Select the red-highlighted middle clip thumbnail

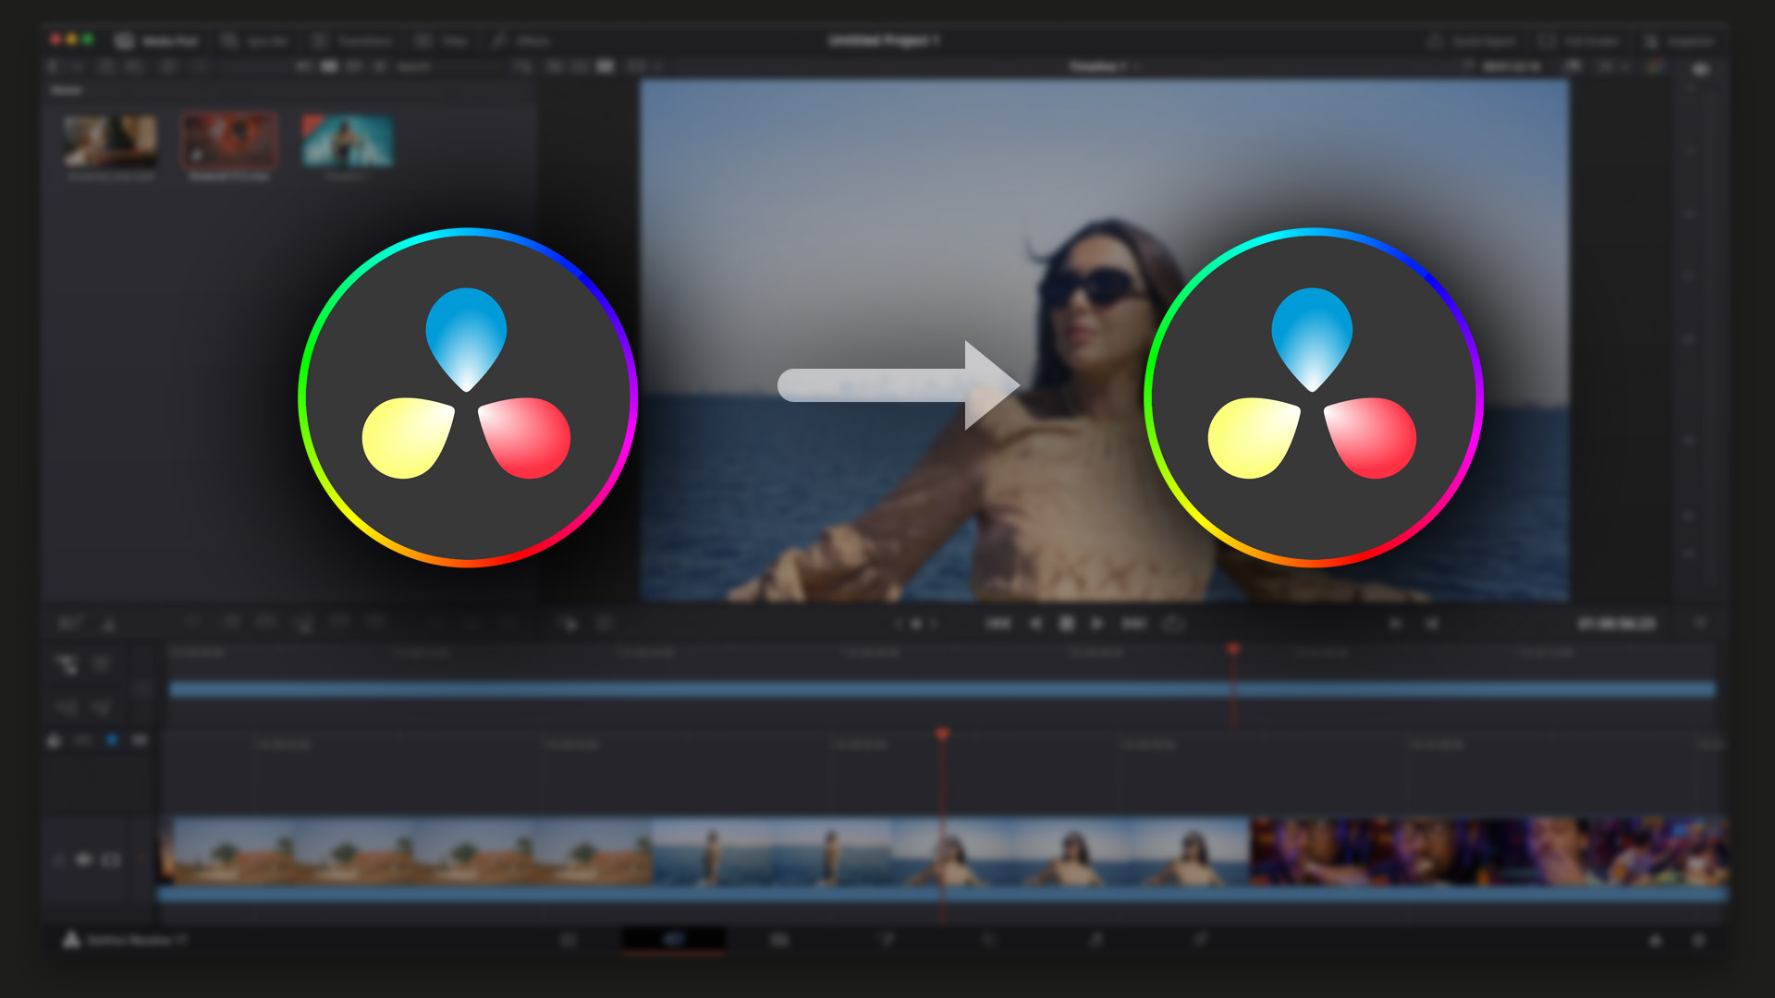229,140
